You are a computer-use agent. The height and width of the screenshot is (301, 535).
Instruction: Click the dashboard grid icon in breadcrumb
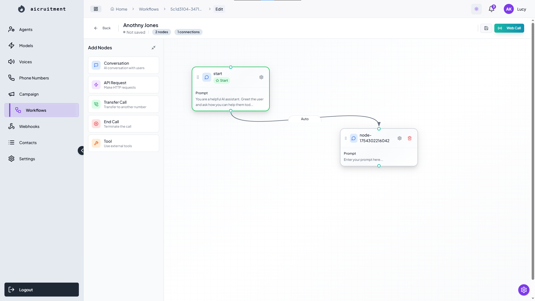click(96, 9)
